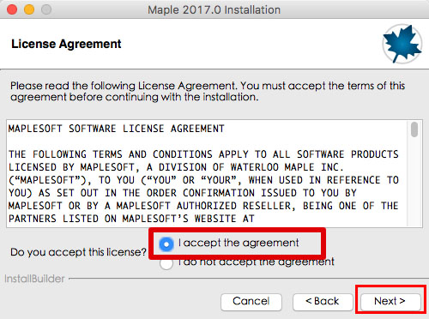This screenshot has width=429, height=319.
Task: Choose the 'I do not accept' radio button
Action: [166, 263]
